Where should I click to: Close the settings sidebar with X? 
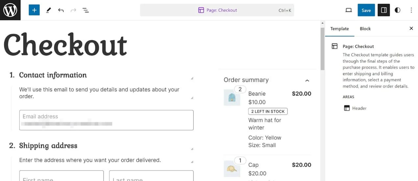pos(411,29)
